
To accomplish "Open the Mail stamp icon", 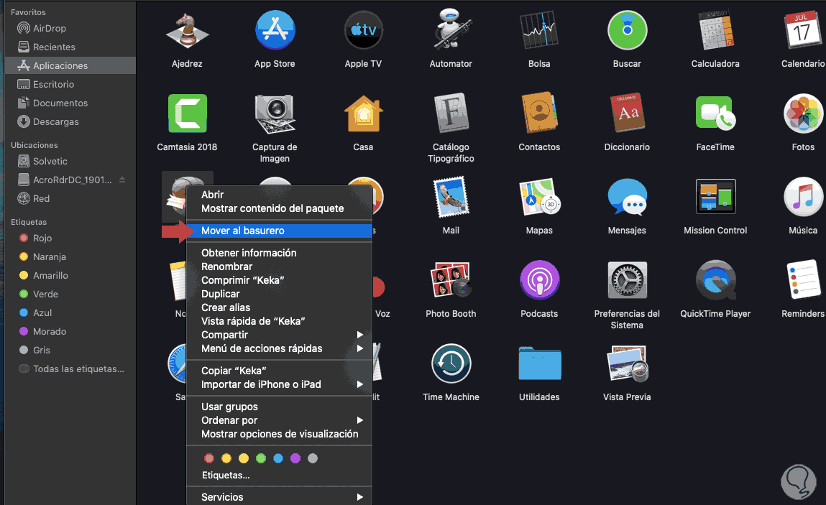I will (451, 196).
